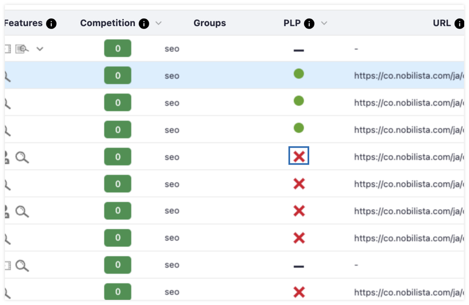Open the nobilista.com link in highlighted row
Screen dimensions: 469x305
point(408,75)
